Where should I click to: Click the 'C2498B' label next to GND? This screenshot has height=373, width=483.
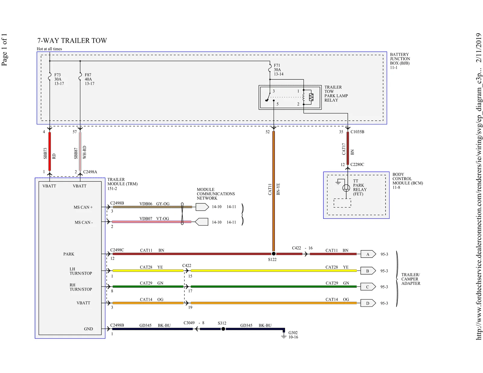tap(117, 325)
